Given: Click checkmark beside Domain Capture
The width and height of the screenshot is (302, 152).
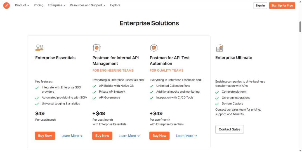Looking at the screenshot, I should click(x=217, y=104).
